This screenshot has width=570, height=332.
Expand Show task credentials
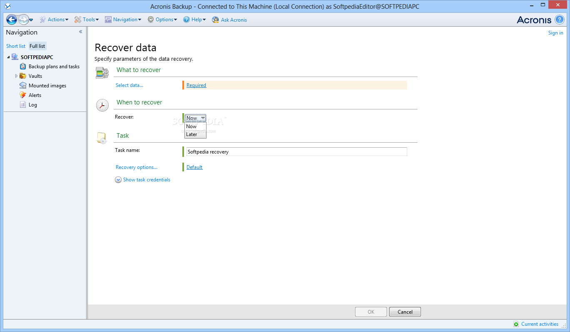tap(142, 180)
